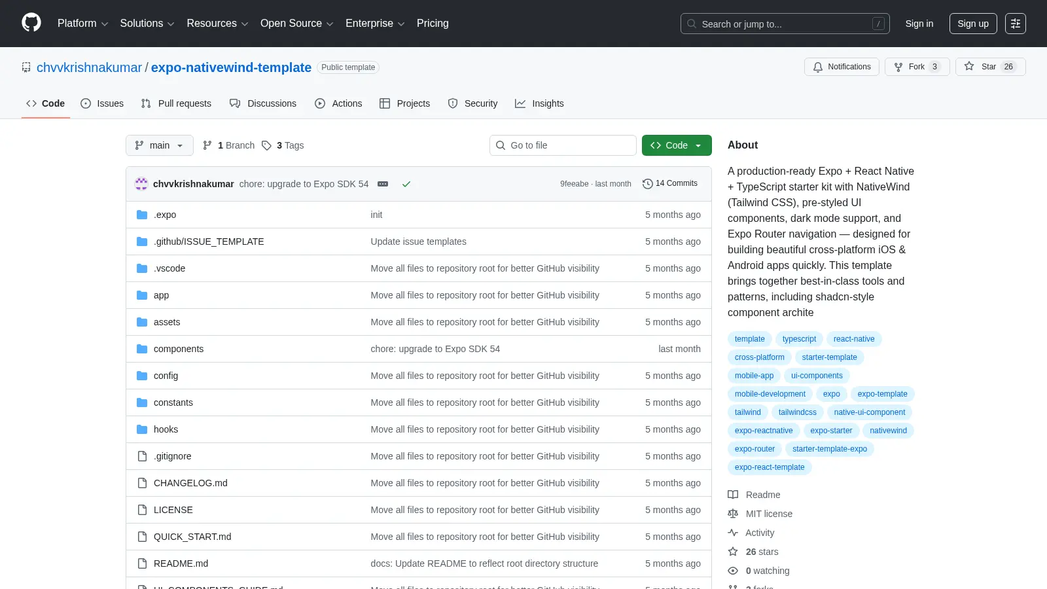The height and width of the screenshot is (589, 1047).
Task: Expand the Platform menu
Action: pyautogui.click(x=82, y=24)
